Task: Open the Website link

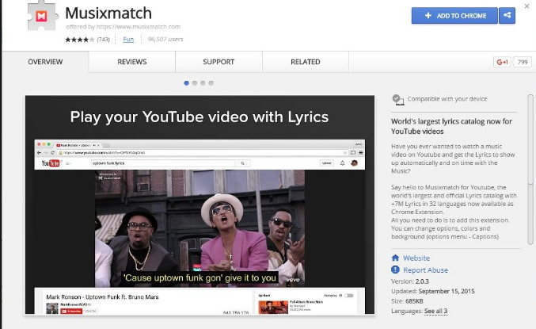Action: point(416,258)
